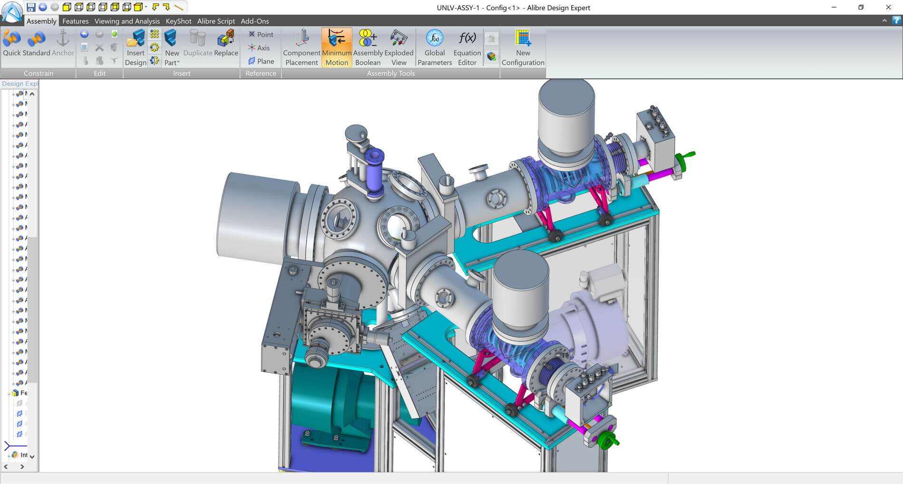Select the linear pattern grid icon
Viewport: 903px width, 484px height.
point(154,34)
